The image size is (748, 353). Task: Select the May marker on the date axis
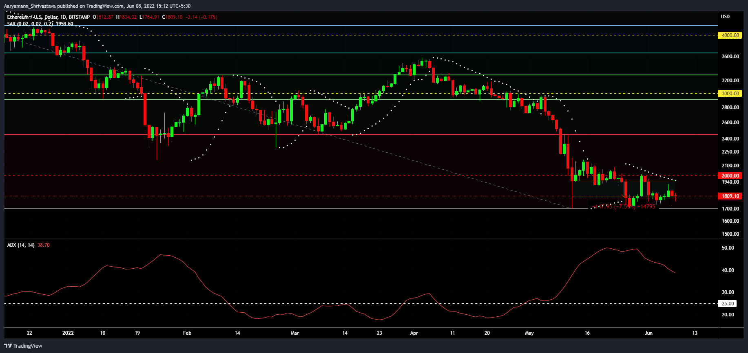(x=529, y=333)
